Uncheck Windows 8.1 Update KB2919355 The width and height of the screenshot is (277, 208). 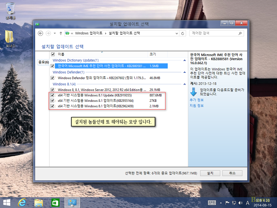(52, 95)
